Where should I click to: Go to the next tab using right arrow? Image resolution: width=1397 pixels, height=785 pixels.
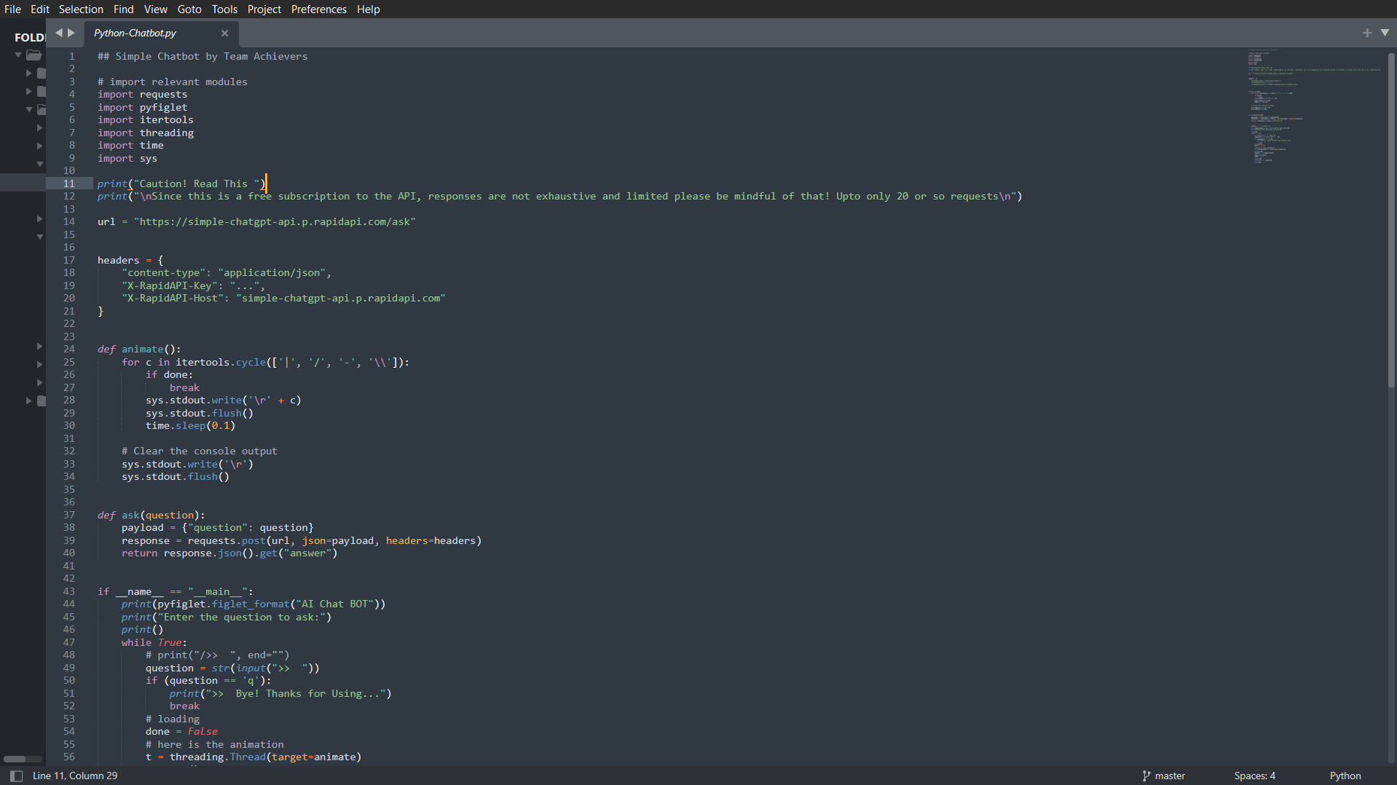(71, 33)
